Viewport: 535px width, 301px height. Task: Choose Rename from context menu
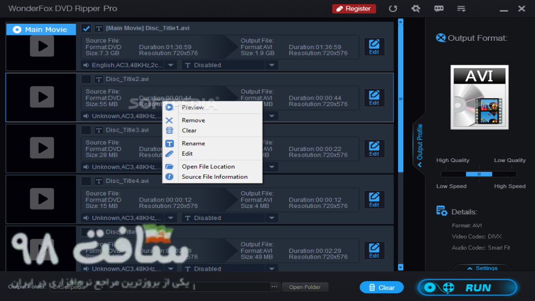(212, 143)
